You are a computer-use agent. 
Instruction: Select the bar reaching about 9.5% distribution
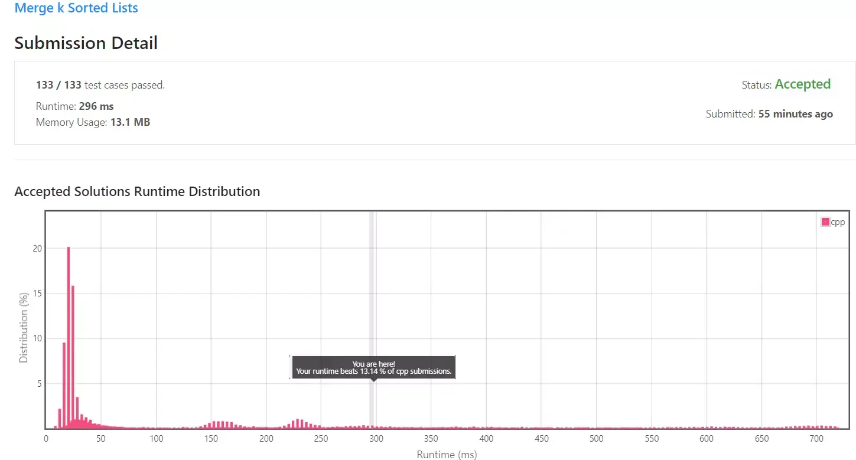point(64,385)
